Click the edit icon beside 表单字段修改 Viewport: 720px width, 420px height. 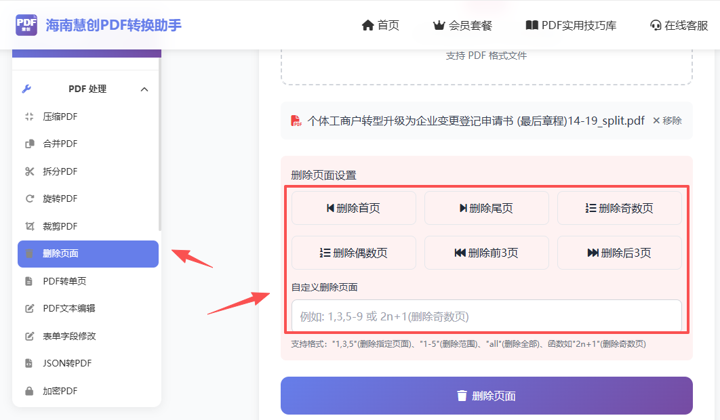click(29, 336)
